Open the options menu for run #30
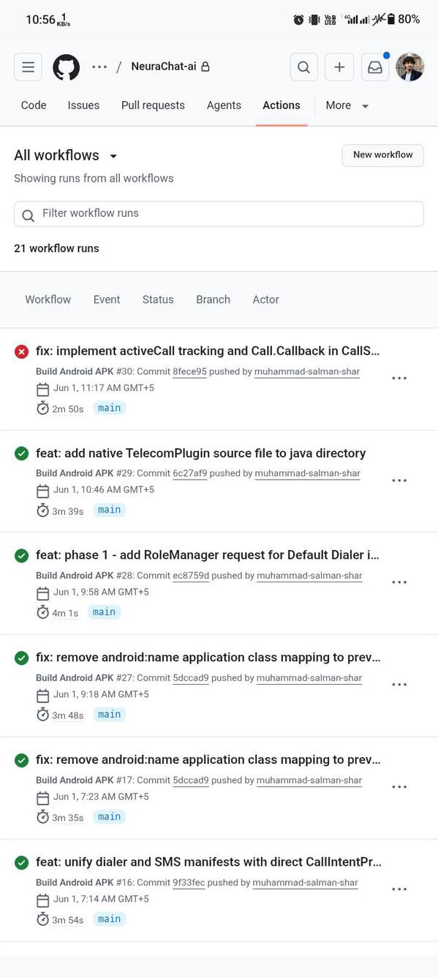 click(x=399, y=379)
